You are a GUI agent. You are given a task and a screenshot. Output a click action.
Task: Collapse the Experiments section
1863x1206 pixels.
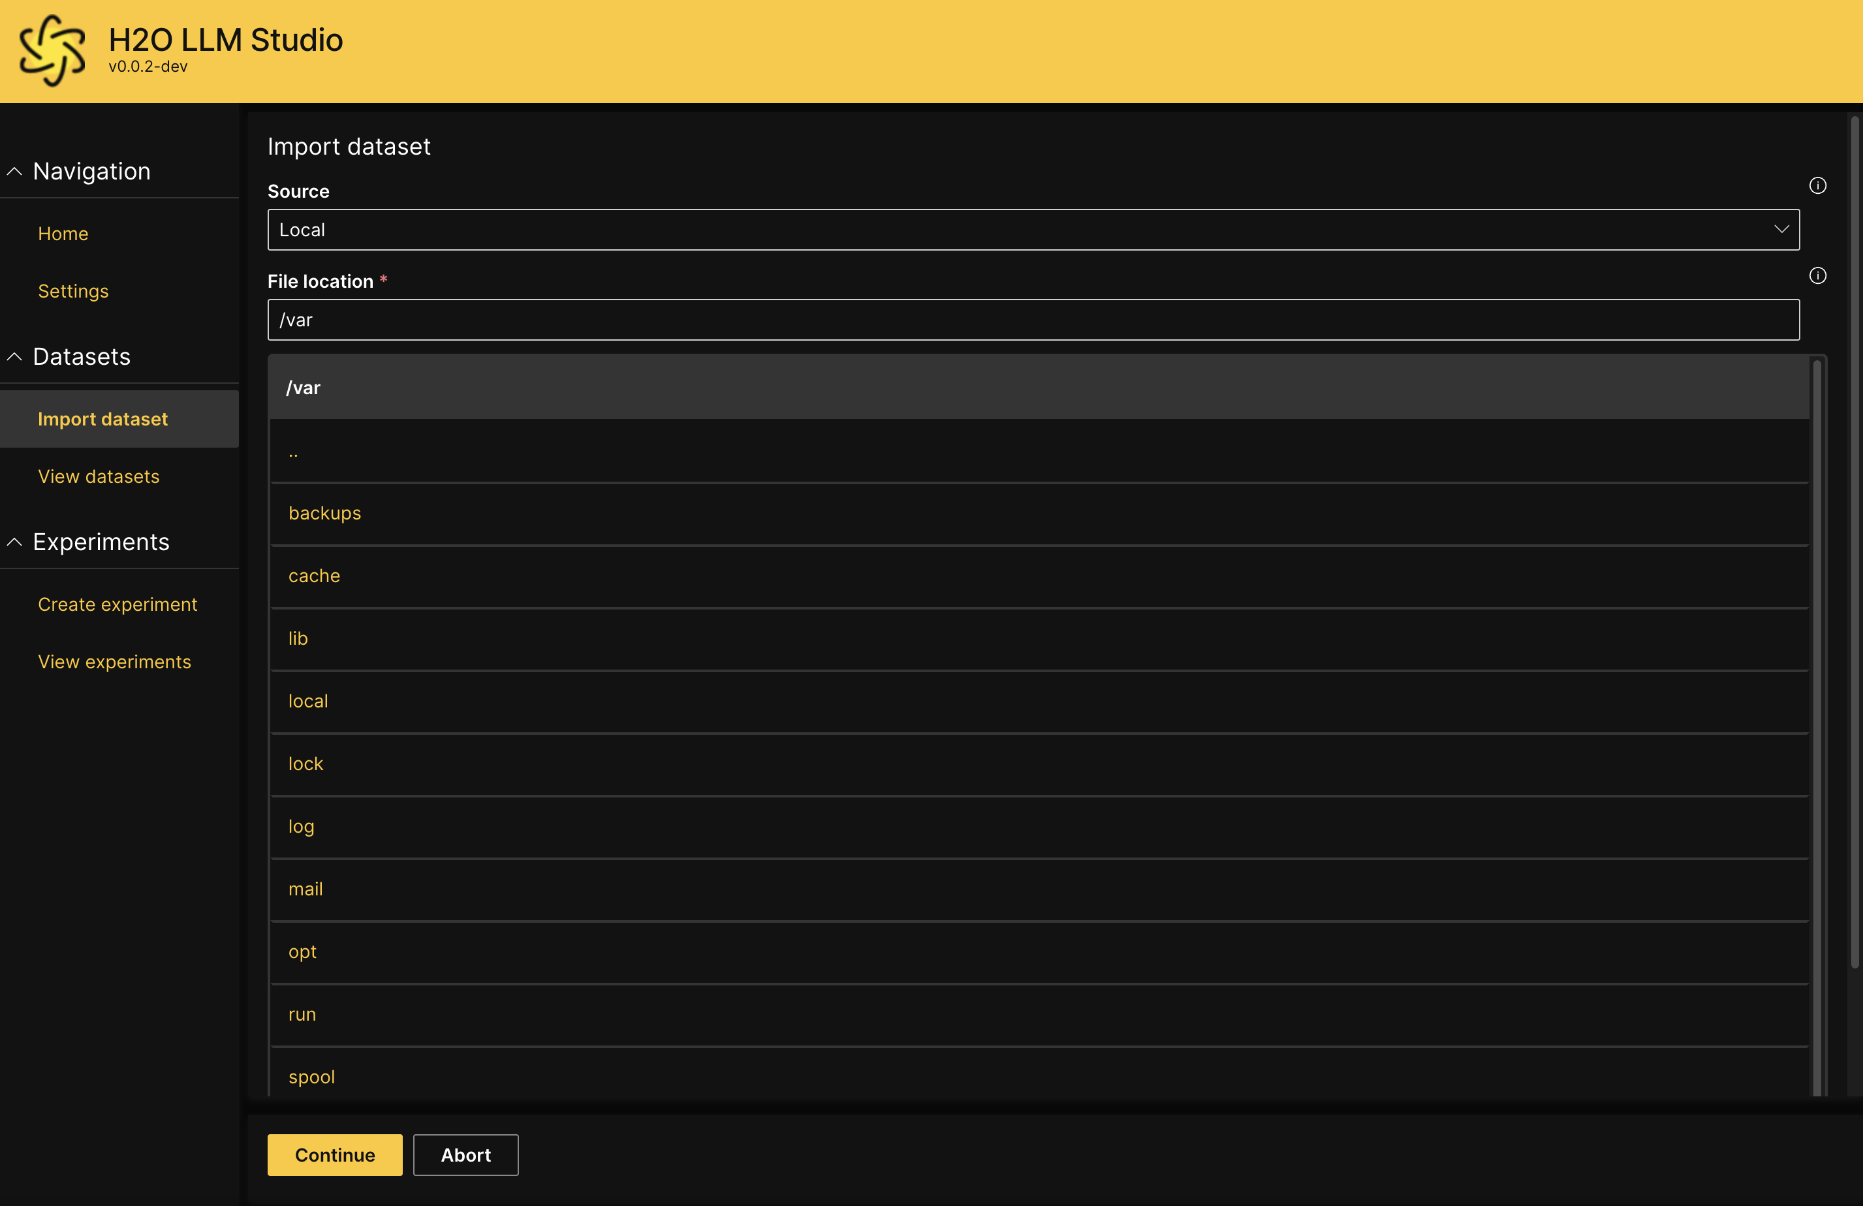[15, 542]
